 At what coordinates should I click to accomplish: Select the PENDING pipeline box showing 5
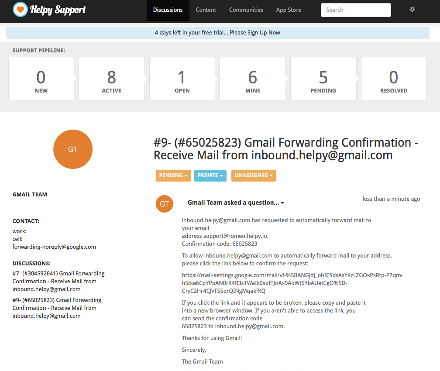[323, 79]
